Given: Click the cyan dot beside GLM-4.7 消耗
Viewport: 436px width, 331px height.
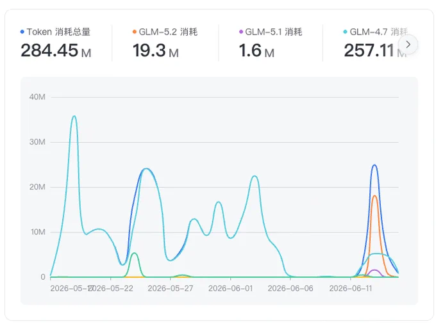Looking at the screenshot, I should [x=345, y=32].
